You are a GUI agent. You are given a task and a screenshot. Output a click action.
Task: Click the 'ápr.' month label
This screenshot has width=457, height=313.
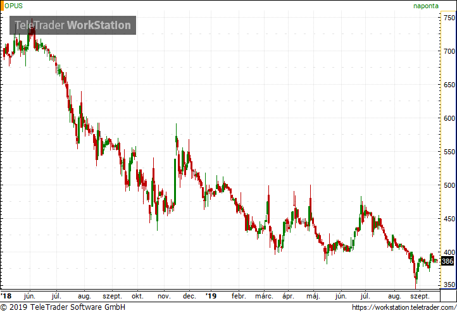coord(288,297)
